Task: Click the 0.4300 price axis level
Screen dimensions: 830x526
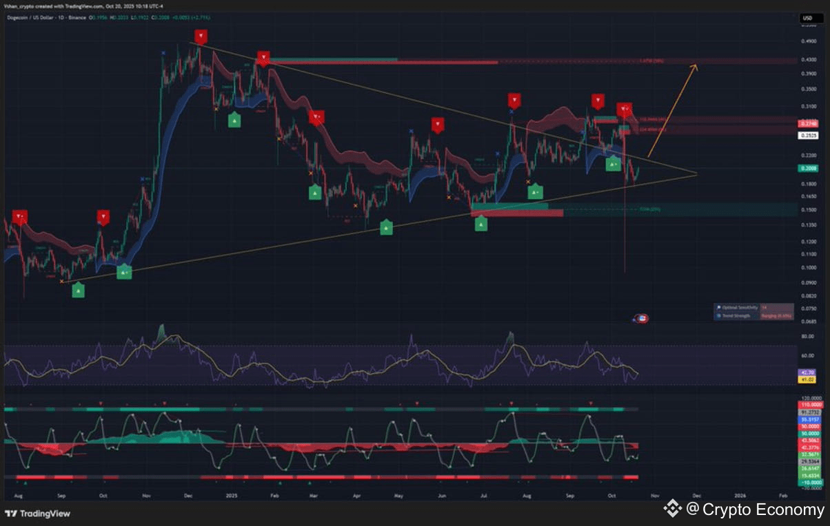Action: click(x=808, y=60)
